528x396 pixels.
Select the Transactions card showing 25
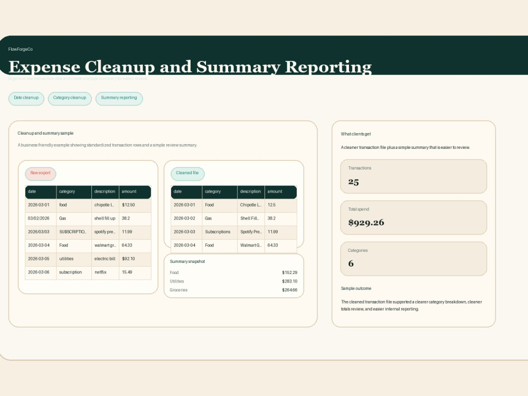[x=413, y=176]
